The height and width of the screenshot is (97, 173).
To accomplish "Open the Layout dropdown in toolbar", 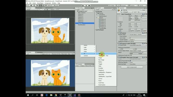I will pyautogui.click(x=142, y=5).
